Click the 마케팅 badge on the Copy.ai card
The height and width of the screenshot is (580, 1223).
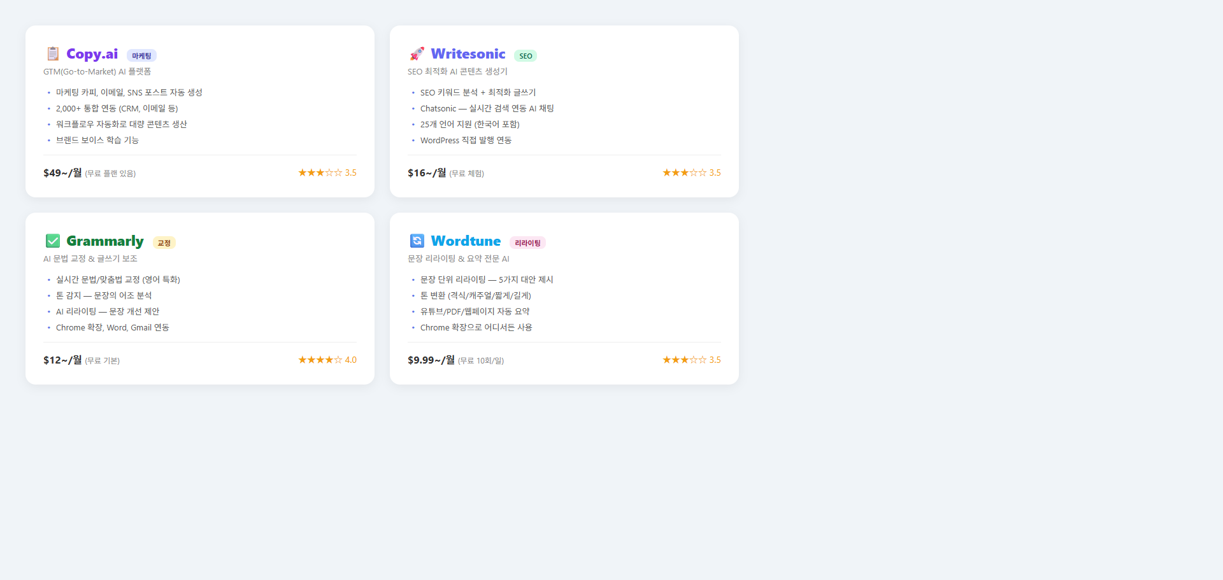[x=141, y=55]
